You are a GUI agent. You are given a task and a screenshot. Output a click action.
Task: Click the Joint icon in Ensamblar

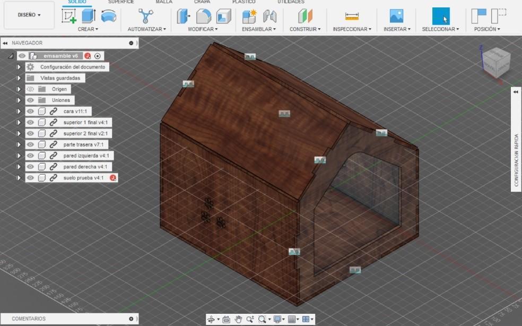click(x=269, y=16)
